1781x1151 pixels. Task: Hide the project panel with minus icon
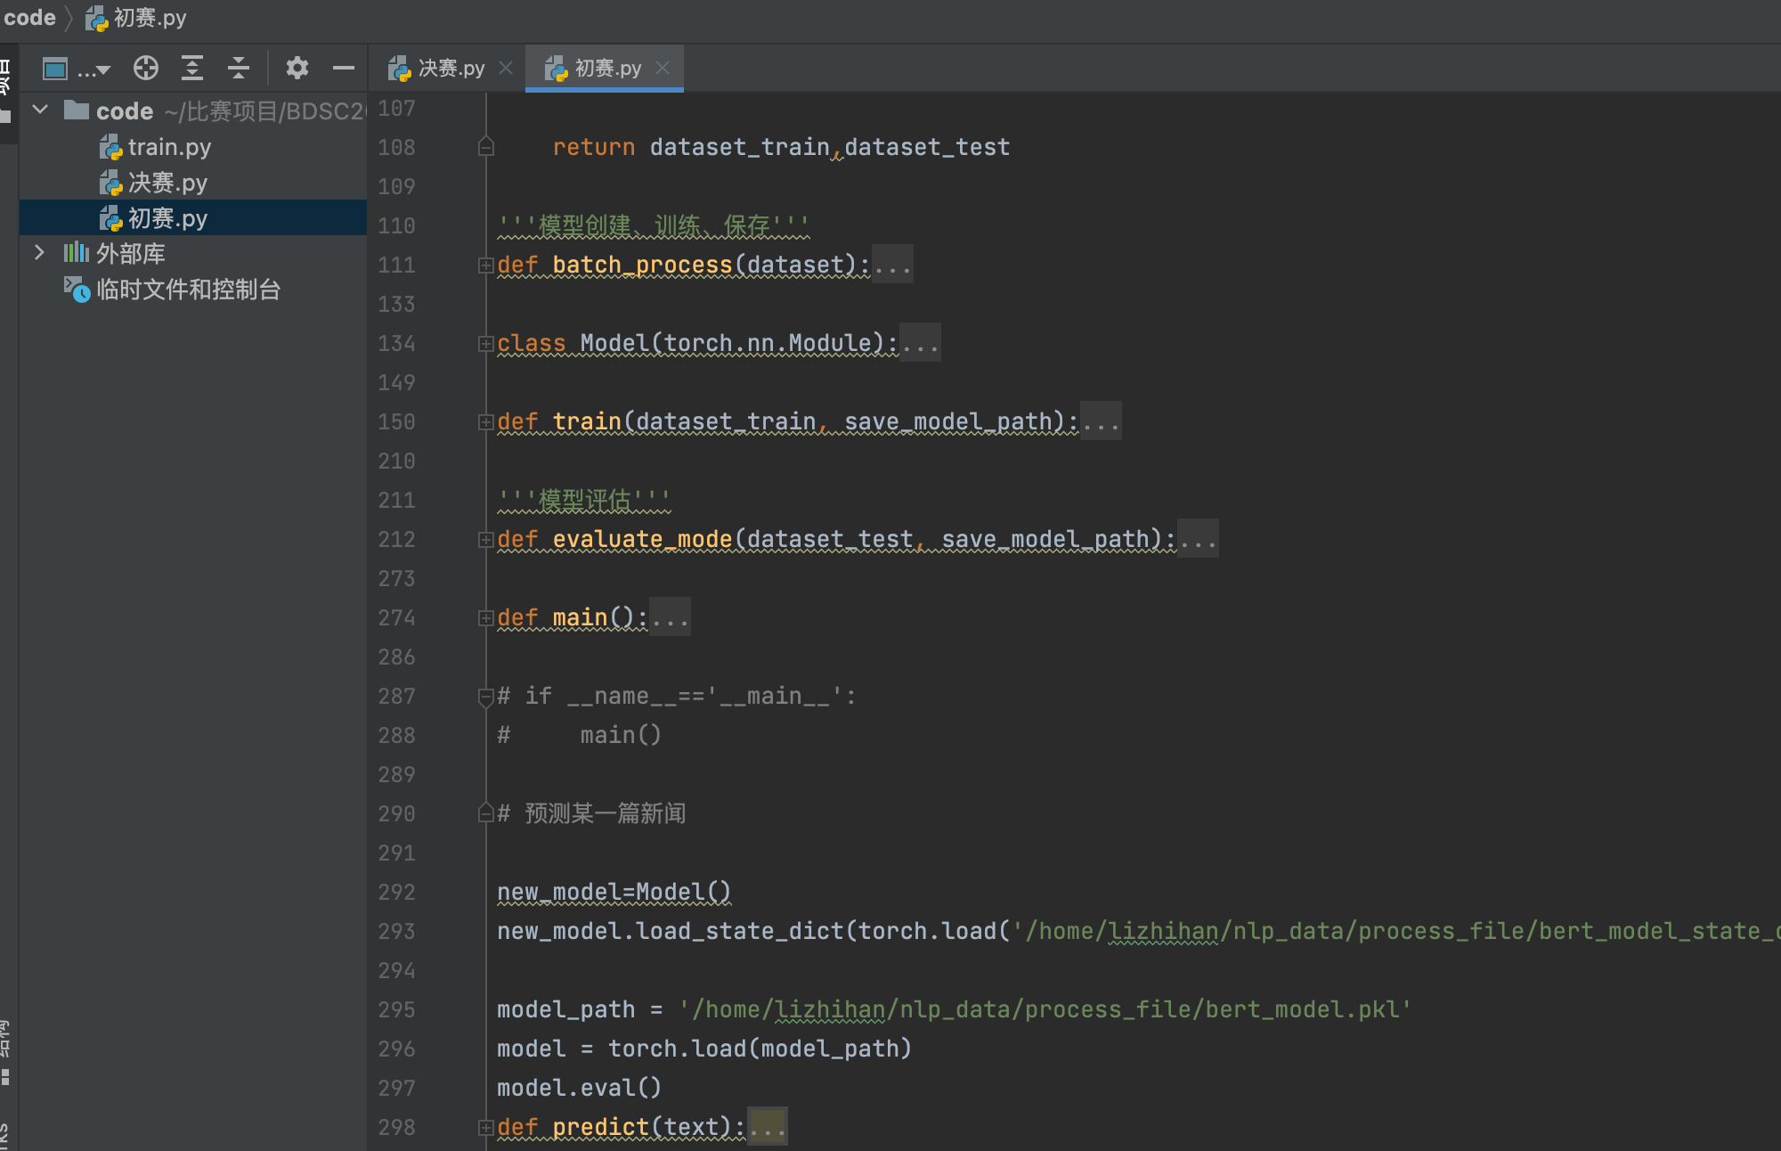point(343,69)
